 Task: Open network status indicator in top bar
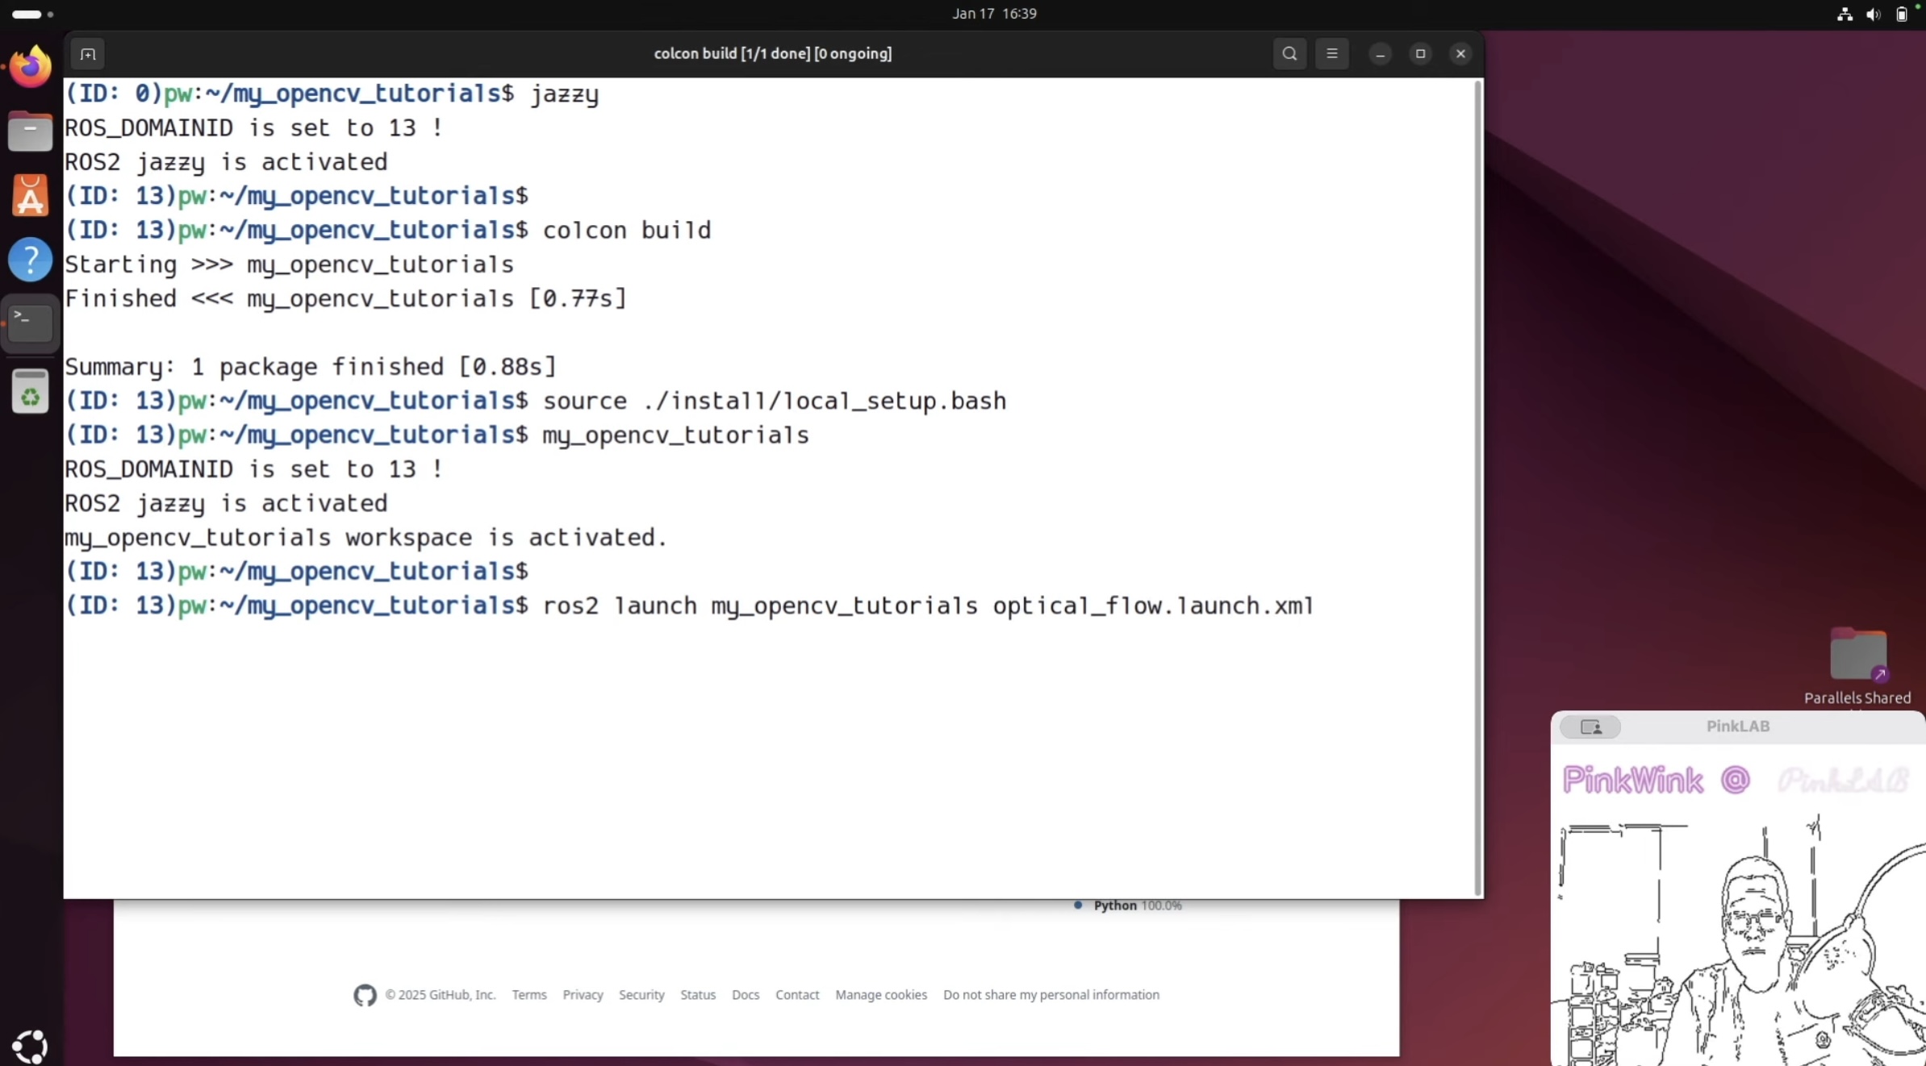pyautogui.click(x=1845, y=14)
